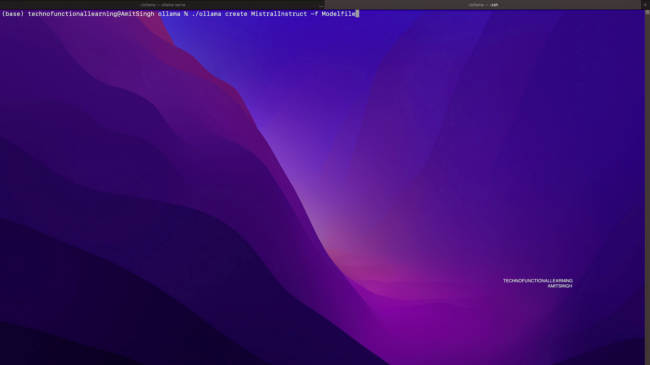Click the split pane icon above scrollbar
This screenshot has width=650, height=365.
[647, 12]
